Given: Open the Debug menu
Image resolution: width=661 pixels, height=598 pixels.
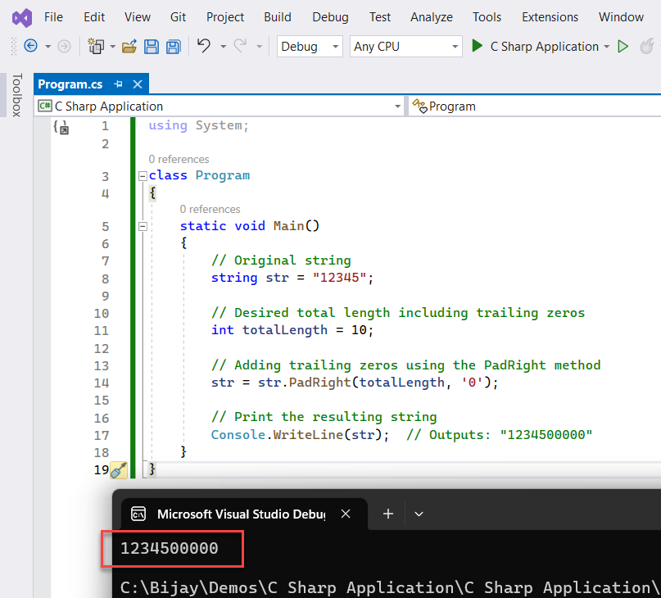Looking at the screenshot, I should pos(329,16).
